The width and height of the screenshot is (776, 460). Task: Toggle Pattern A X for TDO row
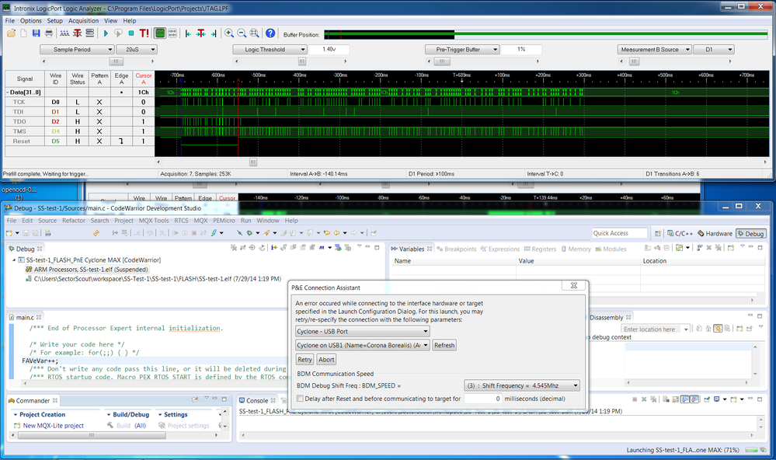click(99, 122)
